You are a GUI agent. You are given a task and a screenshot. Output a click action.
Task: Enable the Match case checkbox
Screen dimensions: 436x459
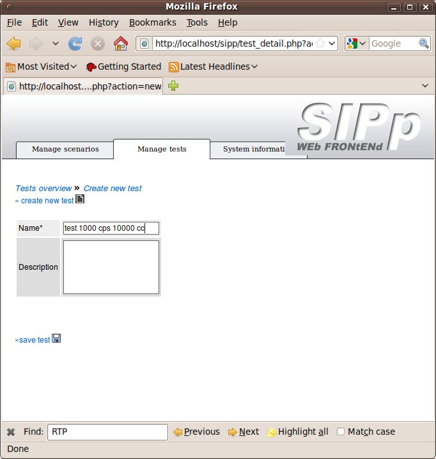pyautogui.click(x=341, y=432)
